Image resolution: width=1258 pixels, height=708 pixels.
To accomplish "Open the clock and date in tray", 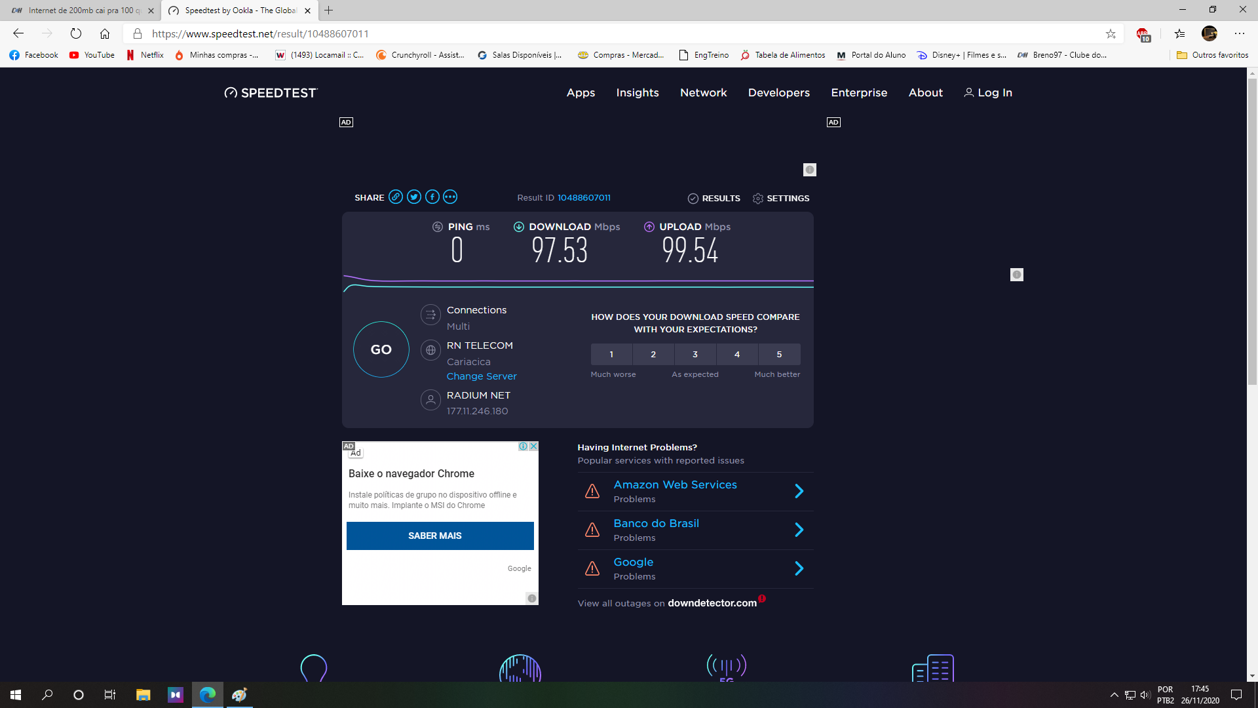I will point(1200,695).
